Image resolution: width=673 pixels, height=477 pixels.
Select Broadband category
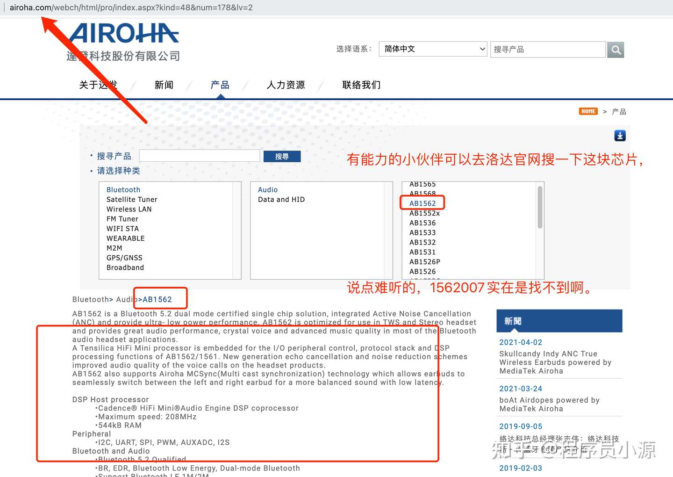click(x=125, y=268)
